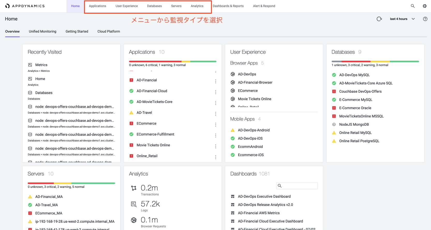Image resolution: width=431 pixels, height=230 pixels.
Task: Open Alert & Respond menu
Action: click(264, 6)
